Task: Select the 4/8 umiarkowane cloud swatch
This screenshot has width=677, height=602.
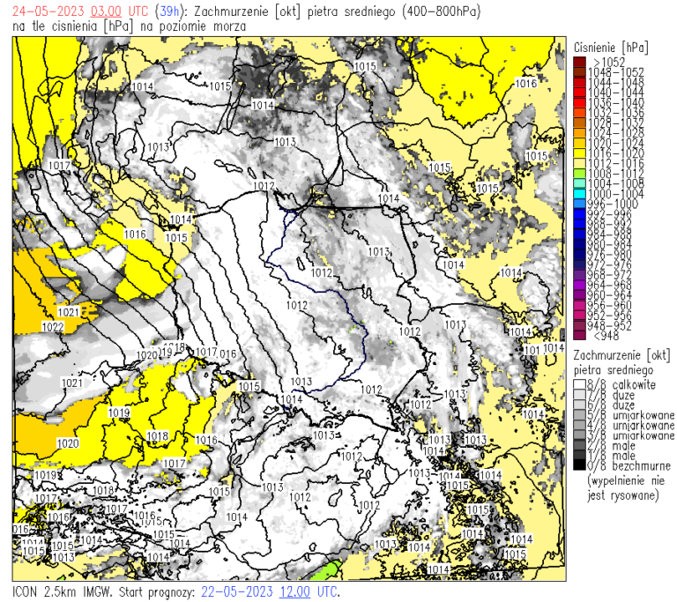Action: coord(579,425)
